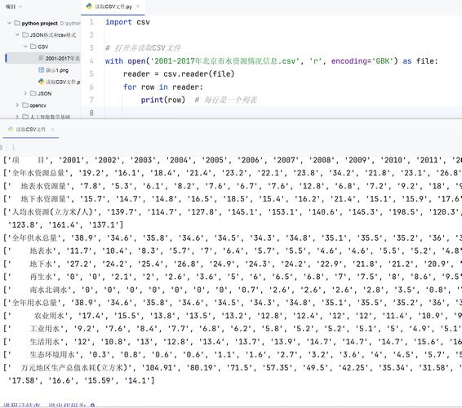Click 'for row in reader:' on line 6
This screenshot has width=462, height=408.
click(163, 86)
